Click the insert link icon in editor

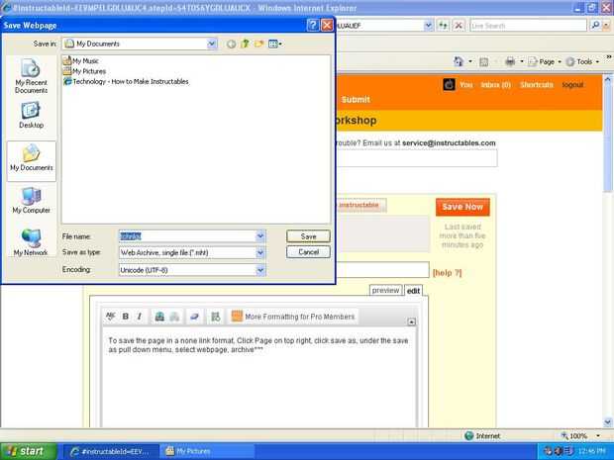click(159, 316)
